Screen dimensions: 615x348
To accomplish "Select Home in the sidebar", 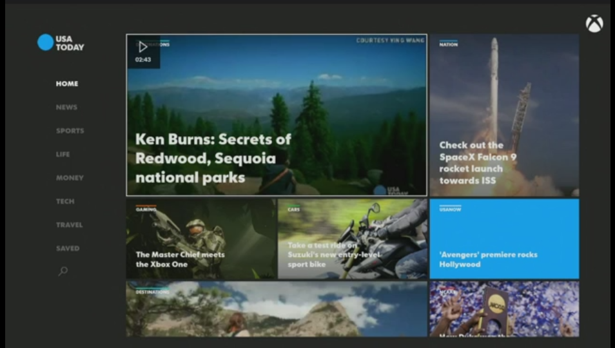I will point(66,84).
